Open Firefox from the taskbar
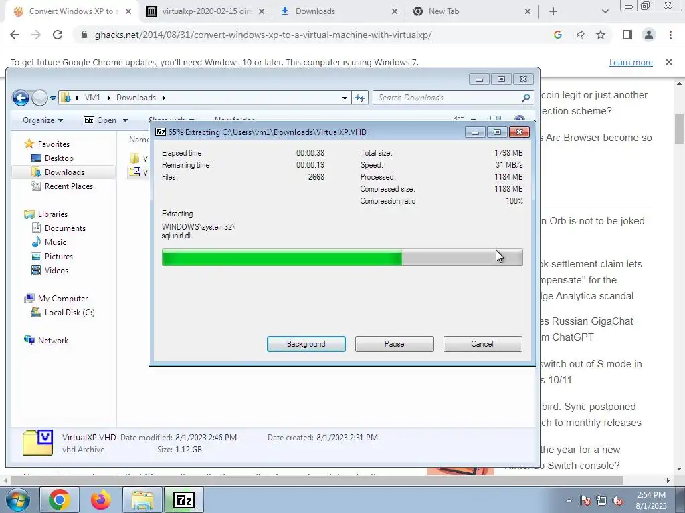 pos(100,500)
